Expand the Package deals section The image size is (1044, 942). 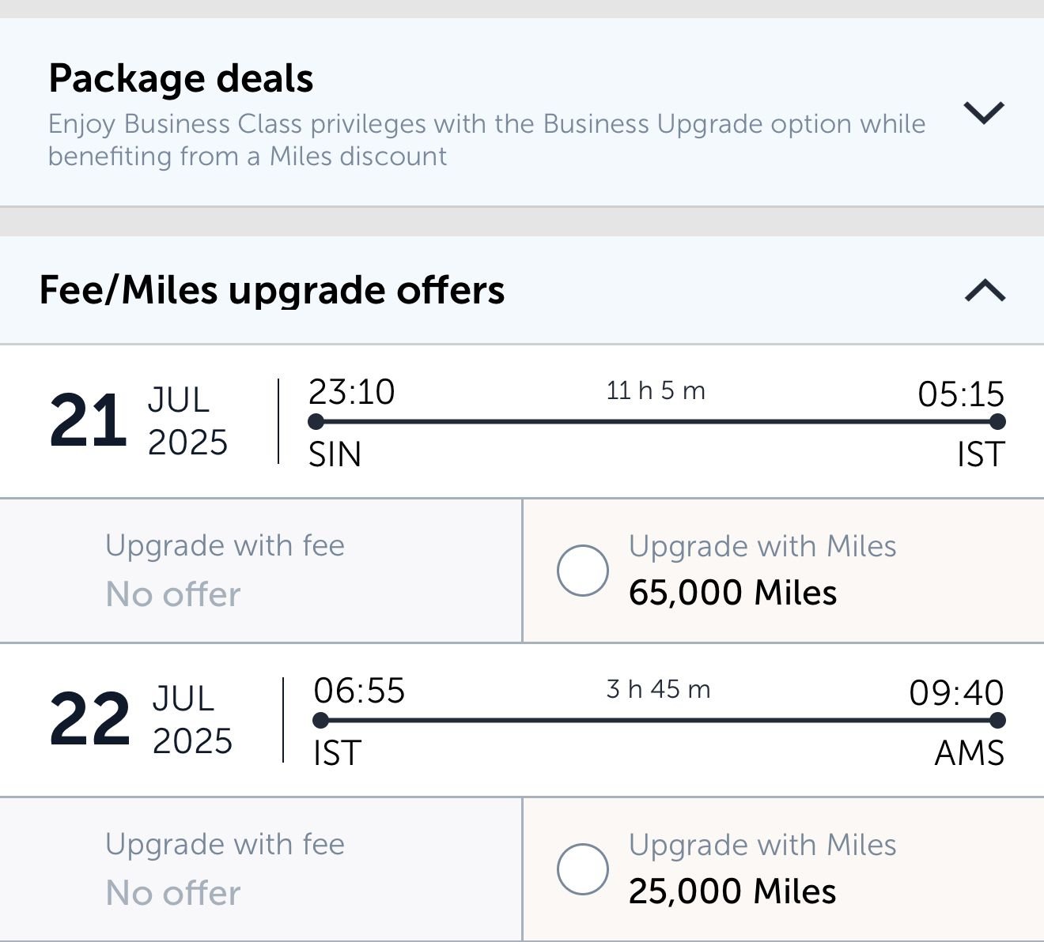coord(983,115)
